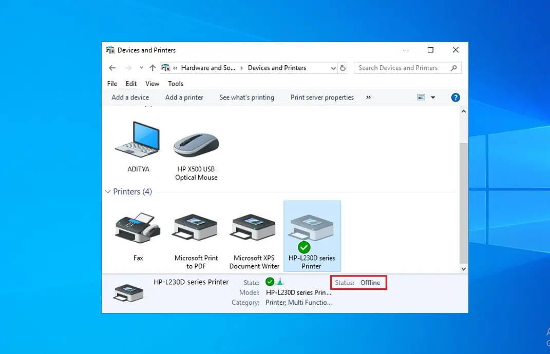Viewport: 550px width, 354px height.
Task: Open breadcrumb arrow after Hardware and So...
Action: click(x=241, y=68)
